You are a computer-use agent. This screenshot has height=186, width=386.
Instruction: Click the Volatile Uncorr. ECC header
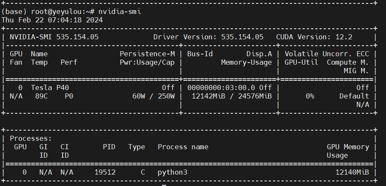pyautogui.click(x=327, y=54)
